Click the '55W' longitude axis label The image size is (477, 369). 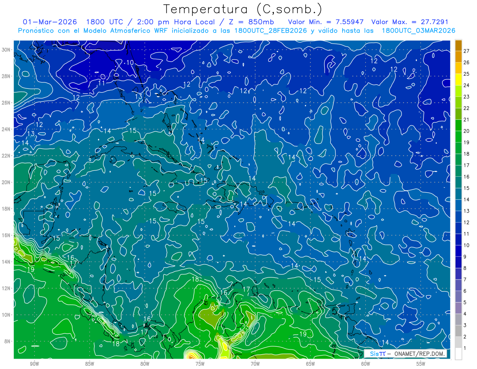point(421,364)
